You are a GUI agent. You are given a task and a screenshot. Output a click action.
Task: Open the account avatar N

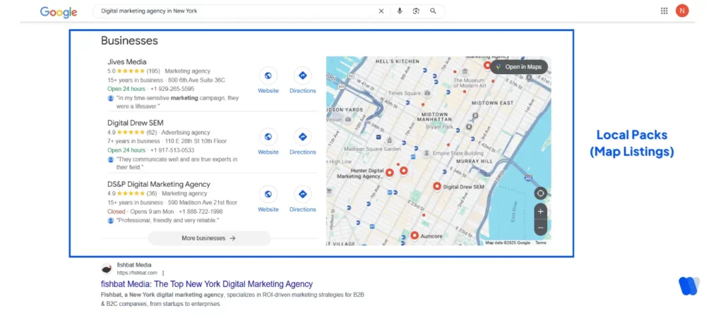point(682,11)
